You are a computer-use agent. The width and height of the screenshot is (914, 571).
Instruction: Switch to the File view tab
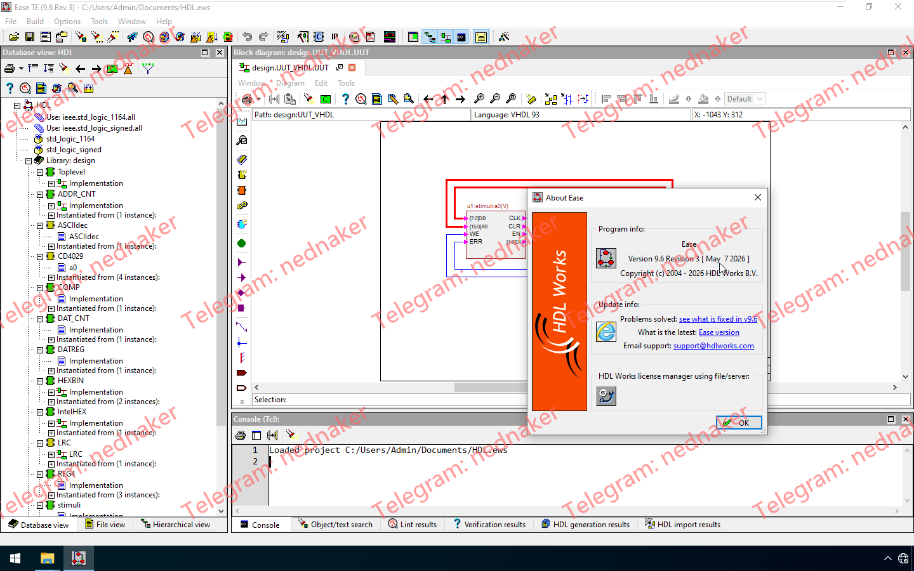105,525
